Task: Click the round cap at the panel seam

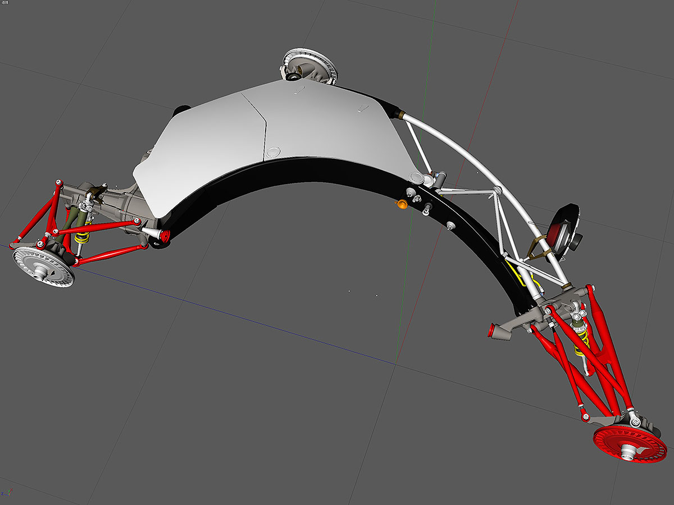Action: click(273, 151)
